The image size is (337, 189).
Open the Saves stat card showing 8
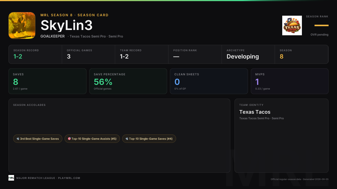[x=47, y=81]
